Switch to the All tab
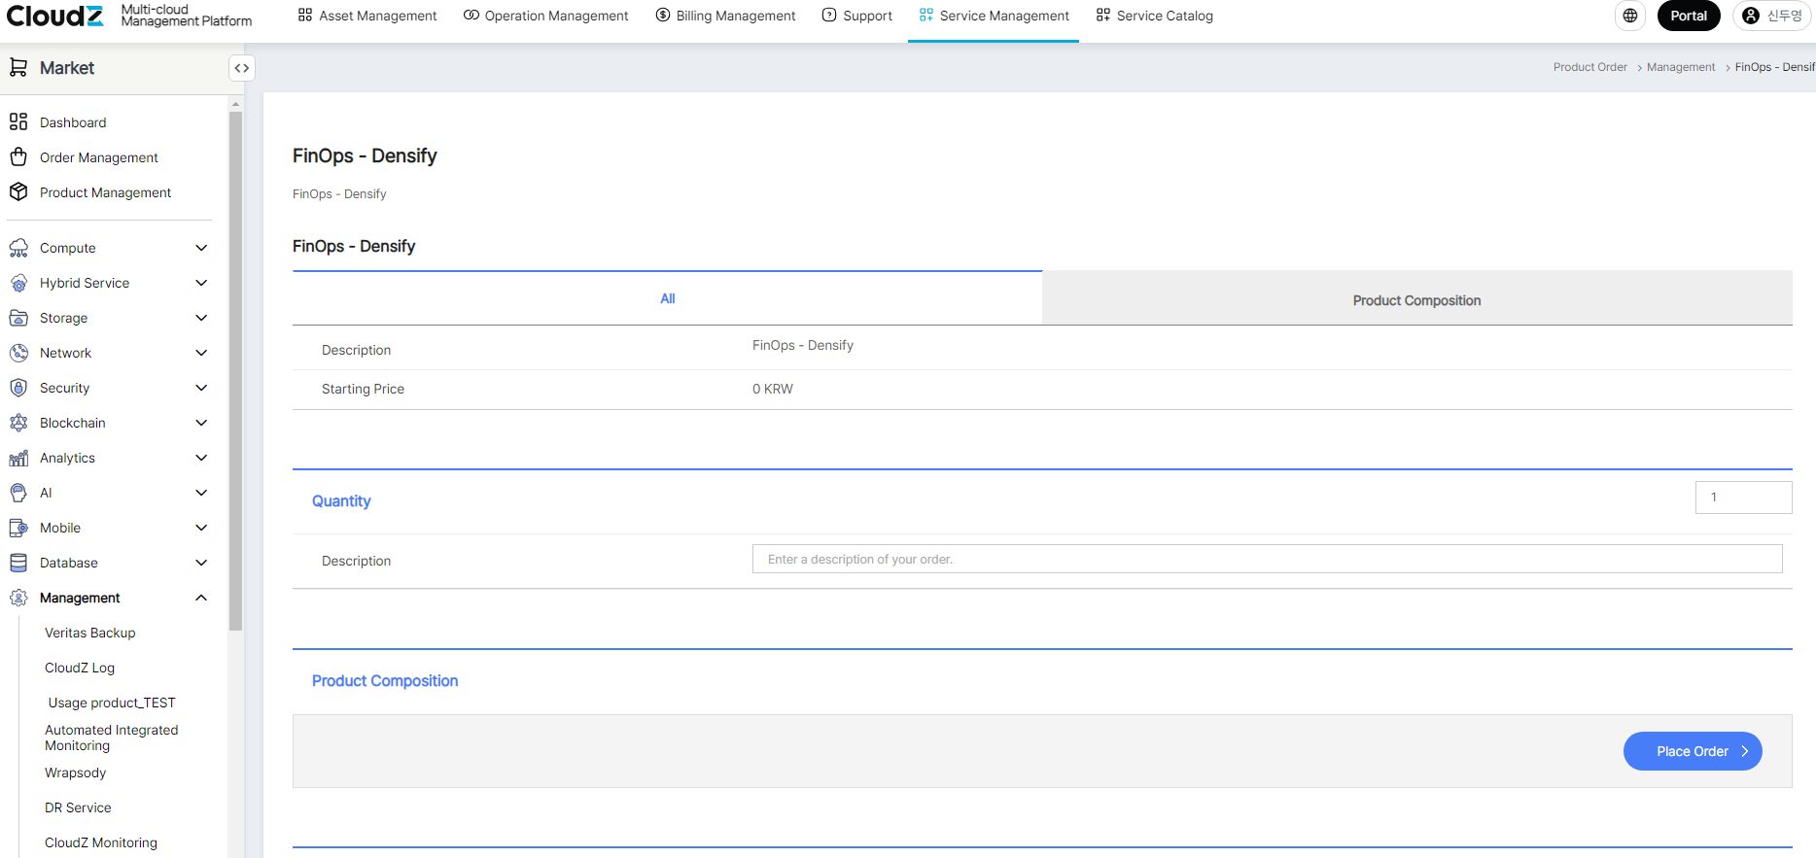This screenshot has height=858, width=1816. click(667, 298)
